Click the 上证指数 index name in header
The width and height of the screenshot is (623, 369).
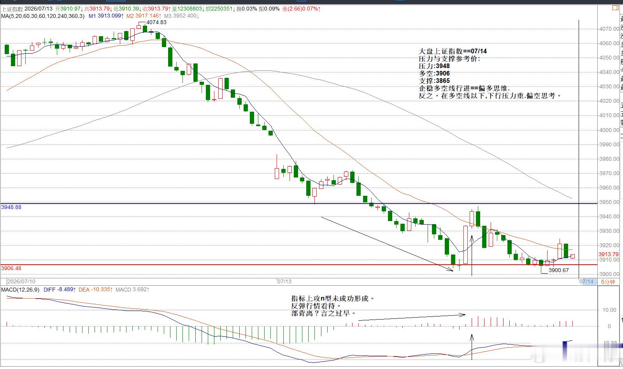[x=12, y=9]
